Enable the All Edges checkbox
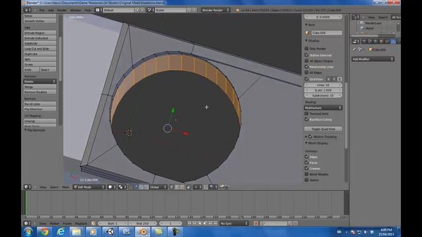The width and height of the screenshot is (422, 237). pos(306,72)
